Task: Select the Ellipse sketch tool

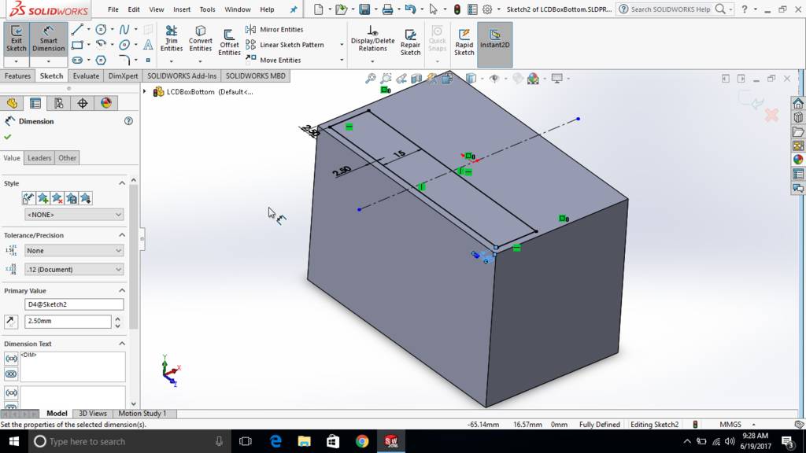Action: (x=124, y=45)
